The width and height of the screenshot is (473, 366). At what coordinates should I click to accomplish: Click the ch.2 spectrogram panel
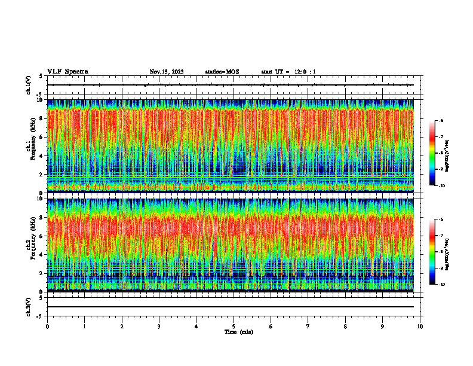point(231,245)
